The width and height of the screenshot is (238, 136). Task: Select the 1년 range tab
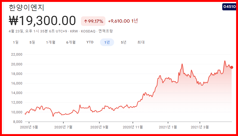coord(107,42)
